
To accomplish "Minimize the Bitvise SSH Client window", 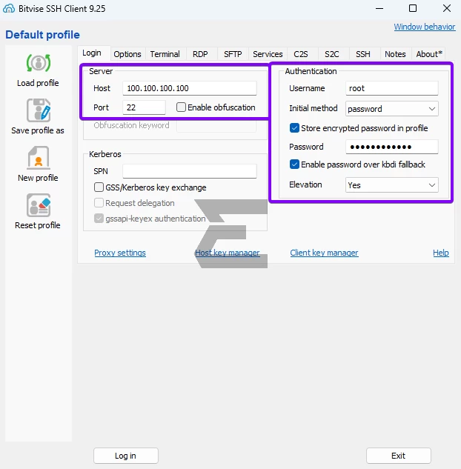I will pos(379,8).
